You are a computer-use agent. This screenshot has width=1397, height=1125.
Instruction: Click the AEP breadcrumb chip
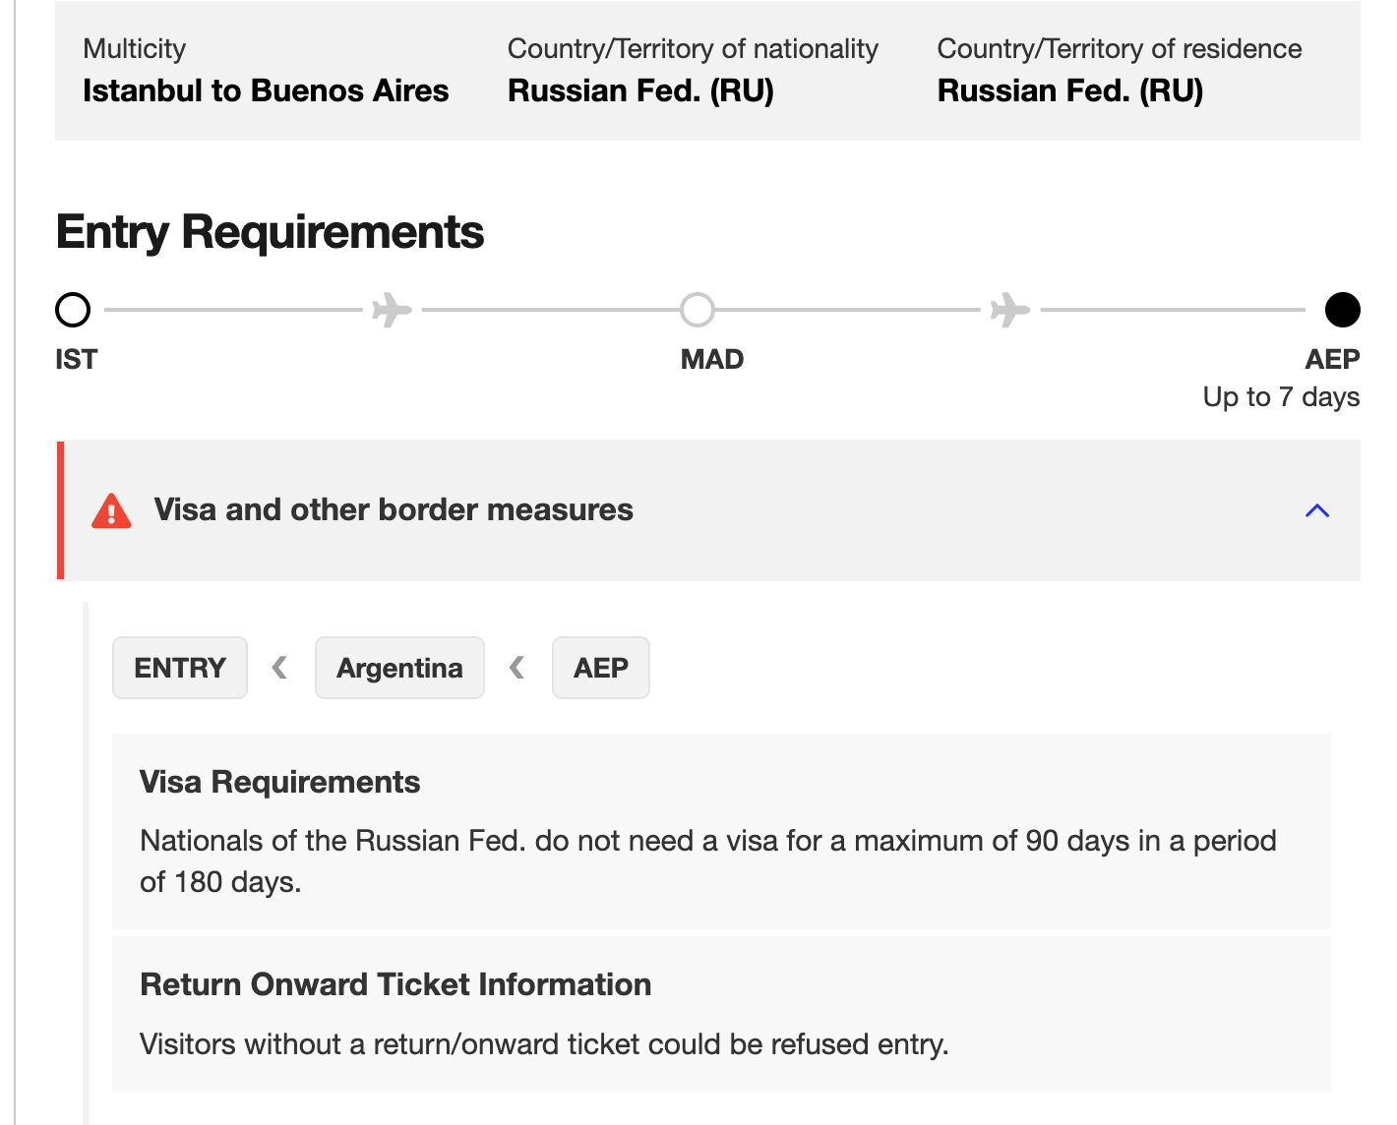point(600,668)
